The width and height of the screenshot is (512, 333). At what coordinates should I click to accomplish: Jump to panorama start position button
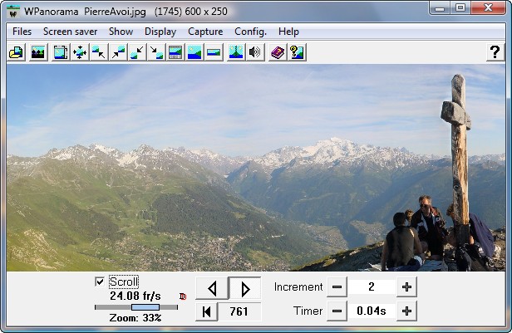point(206,311)
